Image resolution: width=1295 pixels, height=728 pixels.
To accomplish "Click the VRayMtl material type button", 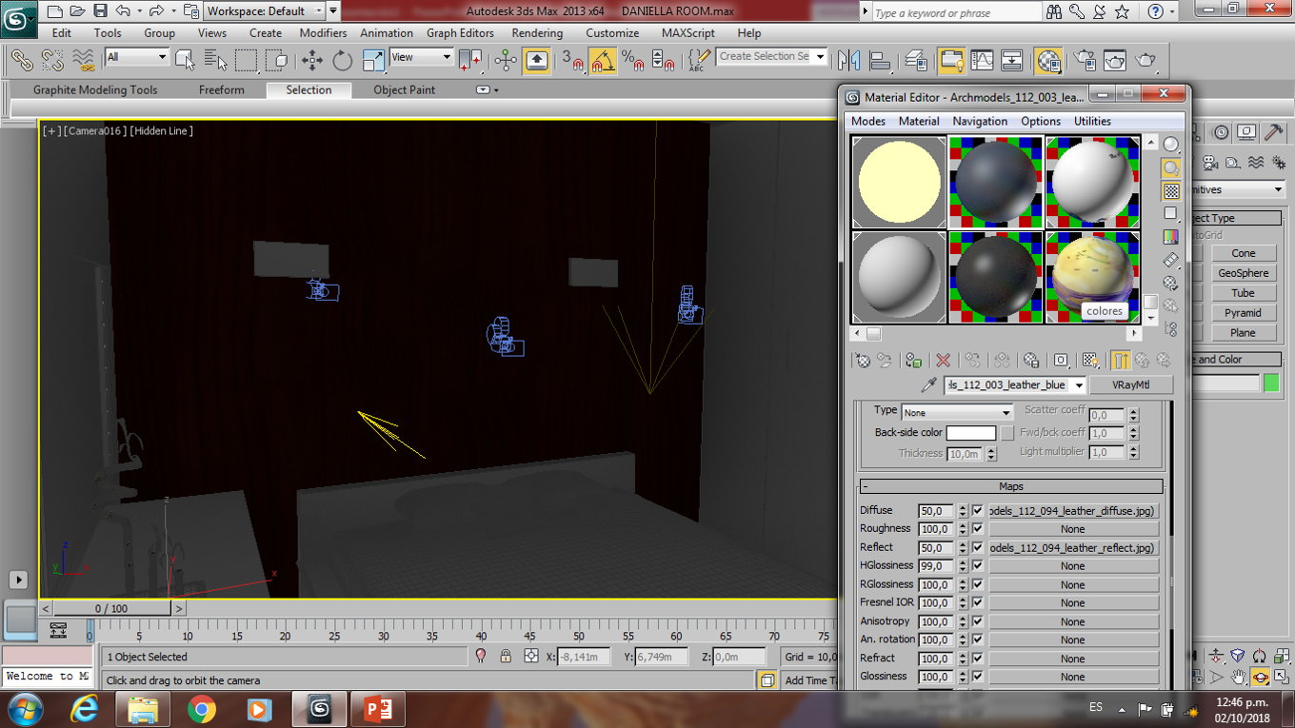I will click(x=1131, y=385).
